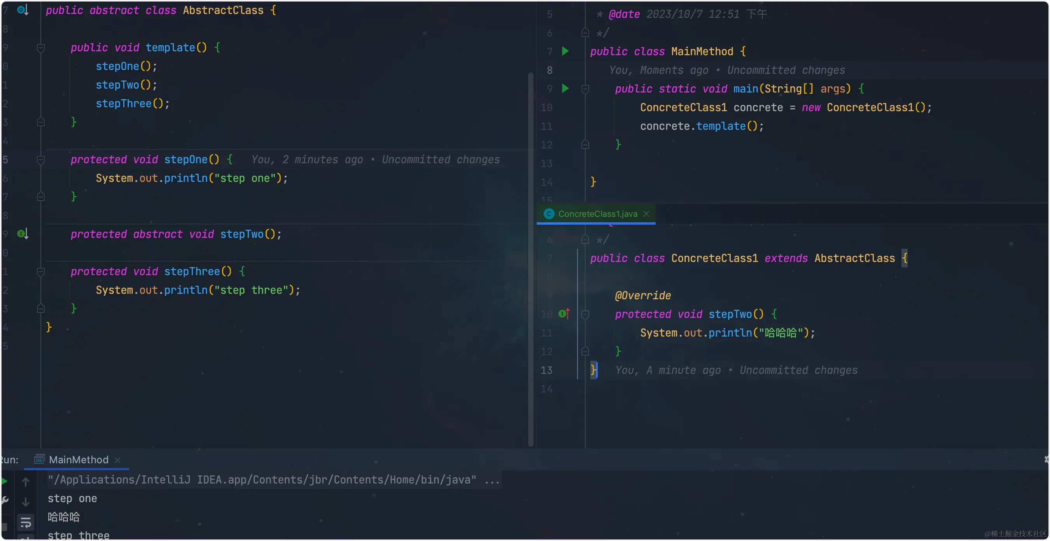Image resolution: width=1050 pixels, height=541 pixels.
Task: Toggle soft-wrap in the console output
Action: [26, 522]
